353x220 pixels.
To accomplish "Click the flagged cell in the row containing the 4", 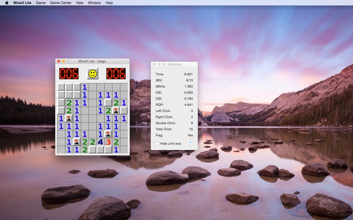I will click(x=76, y=142).
